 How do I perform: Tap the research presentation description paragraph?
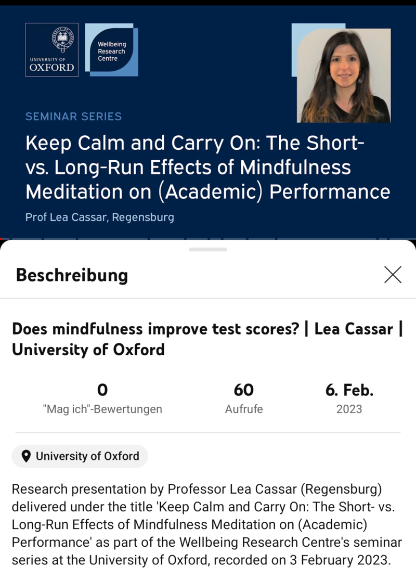[x=207, y=524]
